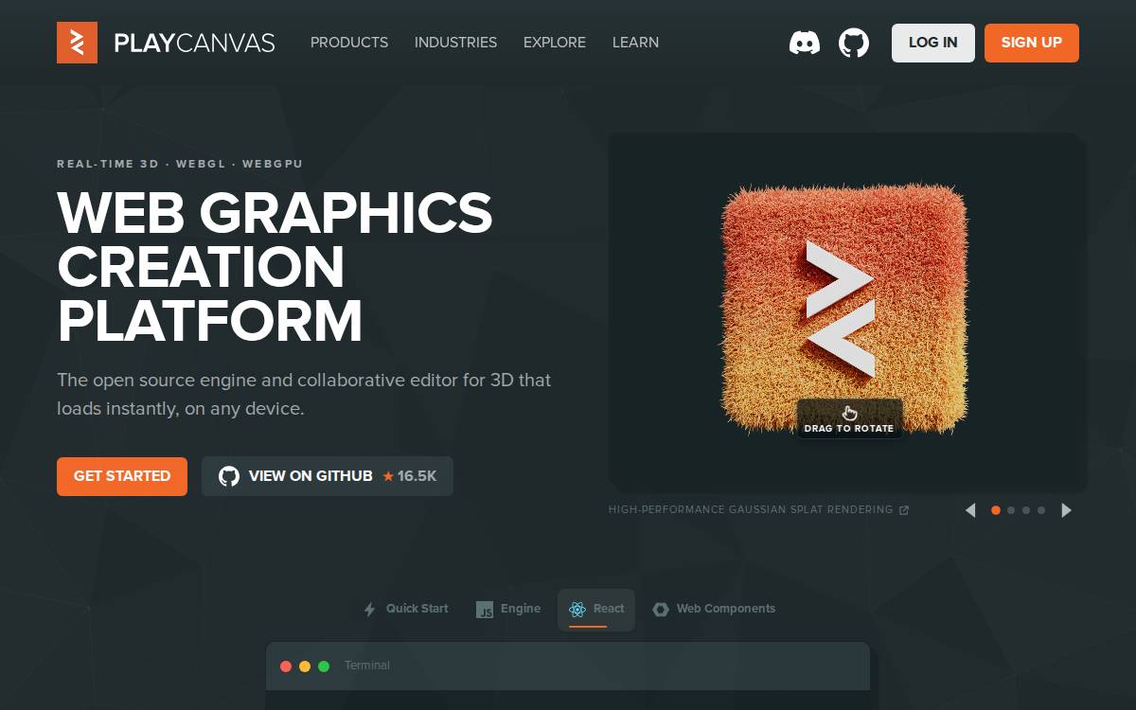The height and width of the screenshot is (710, 1136).
Task: Select the fourth carousel dot
Action: click(1041, 510)
